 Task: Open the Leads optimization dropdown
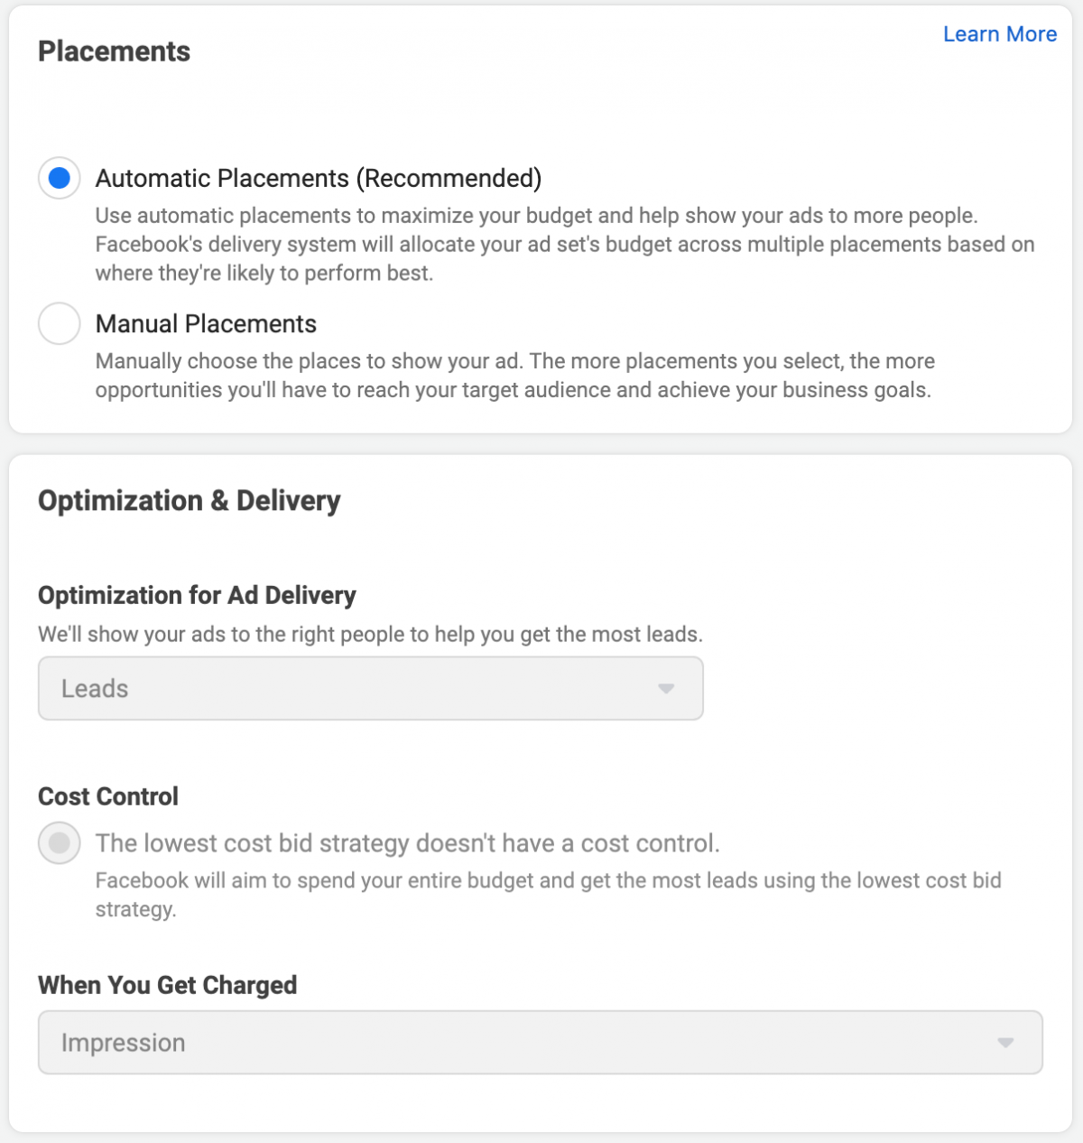(x=370, y=688)
